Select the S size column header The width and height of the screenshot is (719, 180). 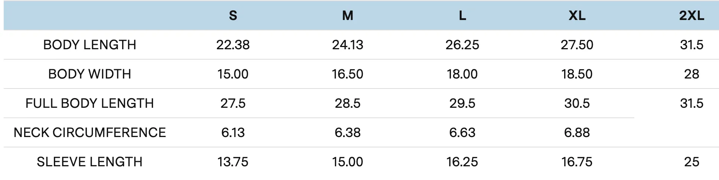(x=233, y=16)
